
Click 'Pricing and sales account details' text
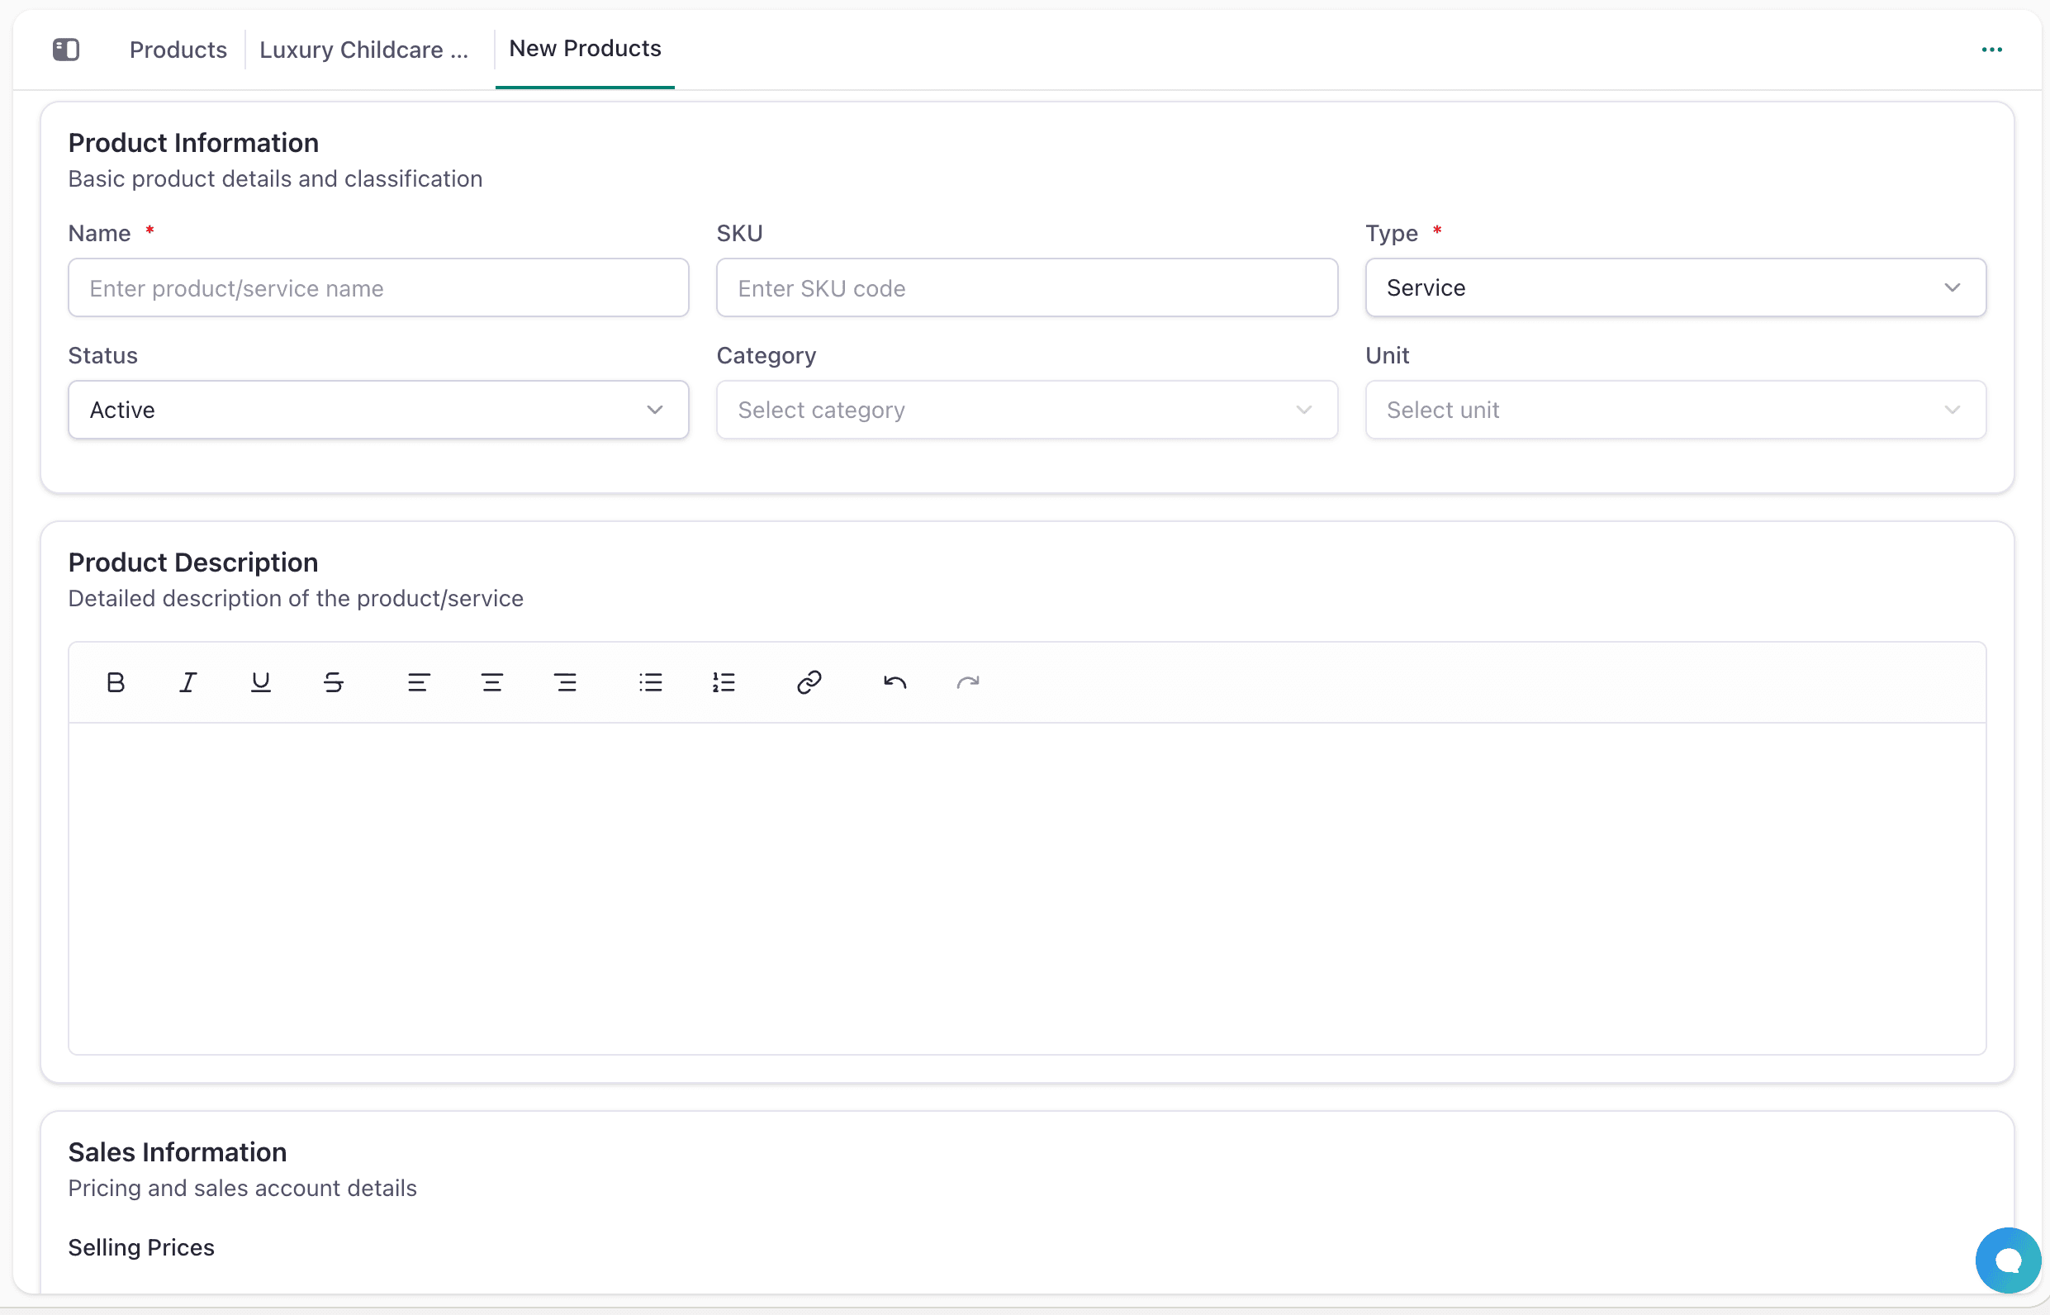[x=243, y=1188]
